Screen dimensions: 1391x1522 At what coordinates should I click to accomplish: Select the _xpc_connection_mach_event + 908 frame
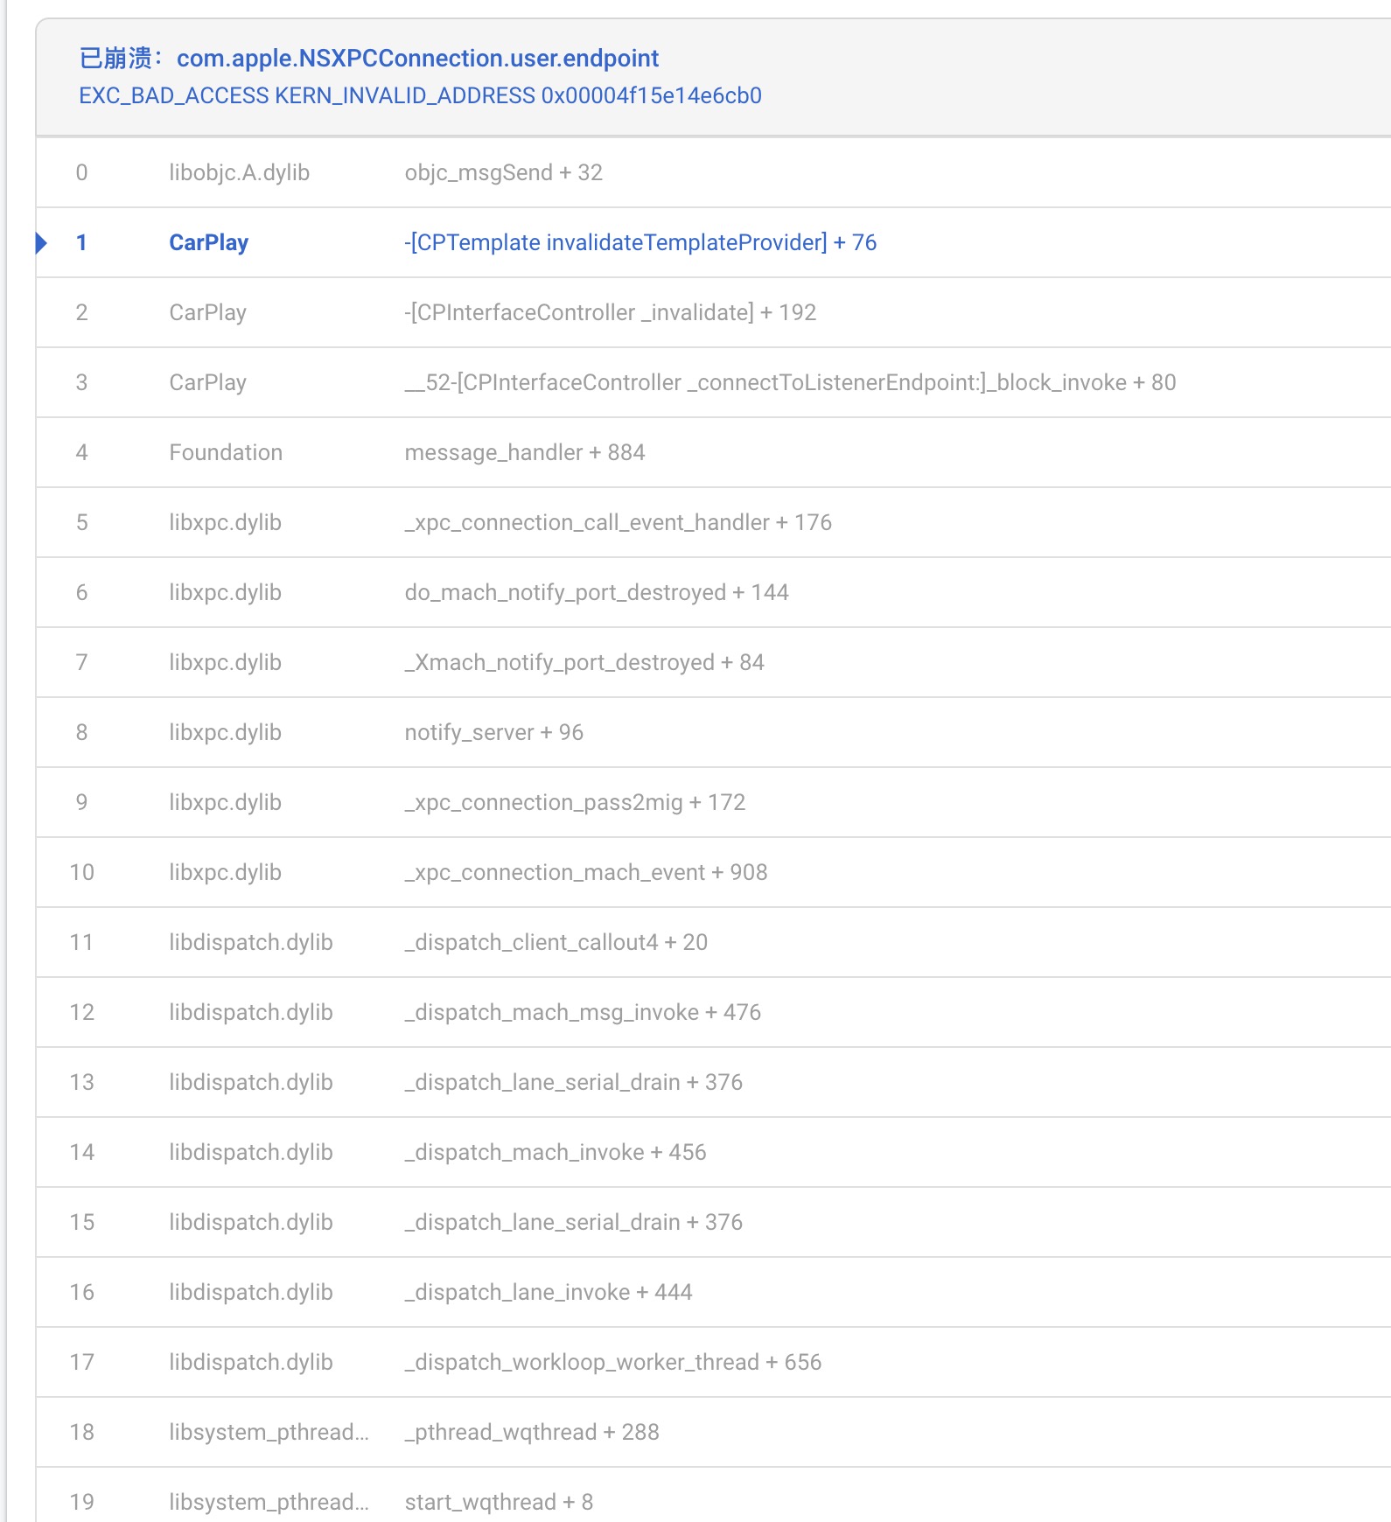click(585, 872)
